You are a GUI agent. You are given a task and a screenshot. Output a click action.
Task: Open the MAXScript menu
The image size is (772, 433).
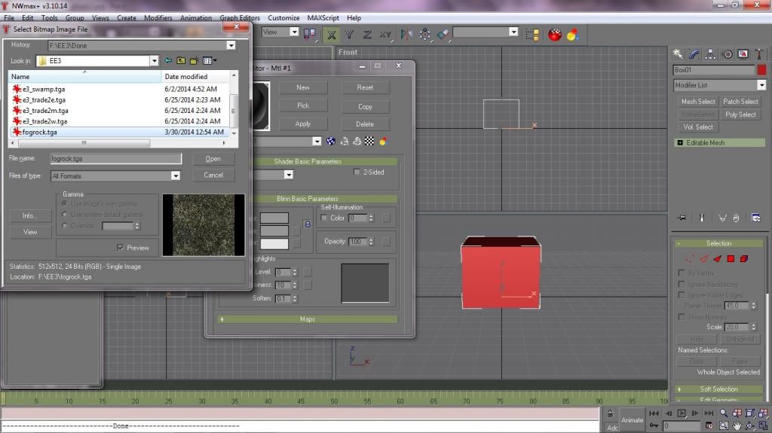[324, 17]
